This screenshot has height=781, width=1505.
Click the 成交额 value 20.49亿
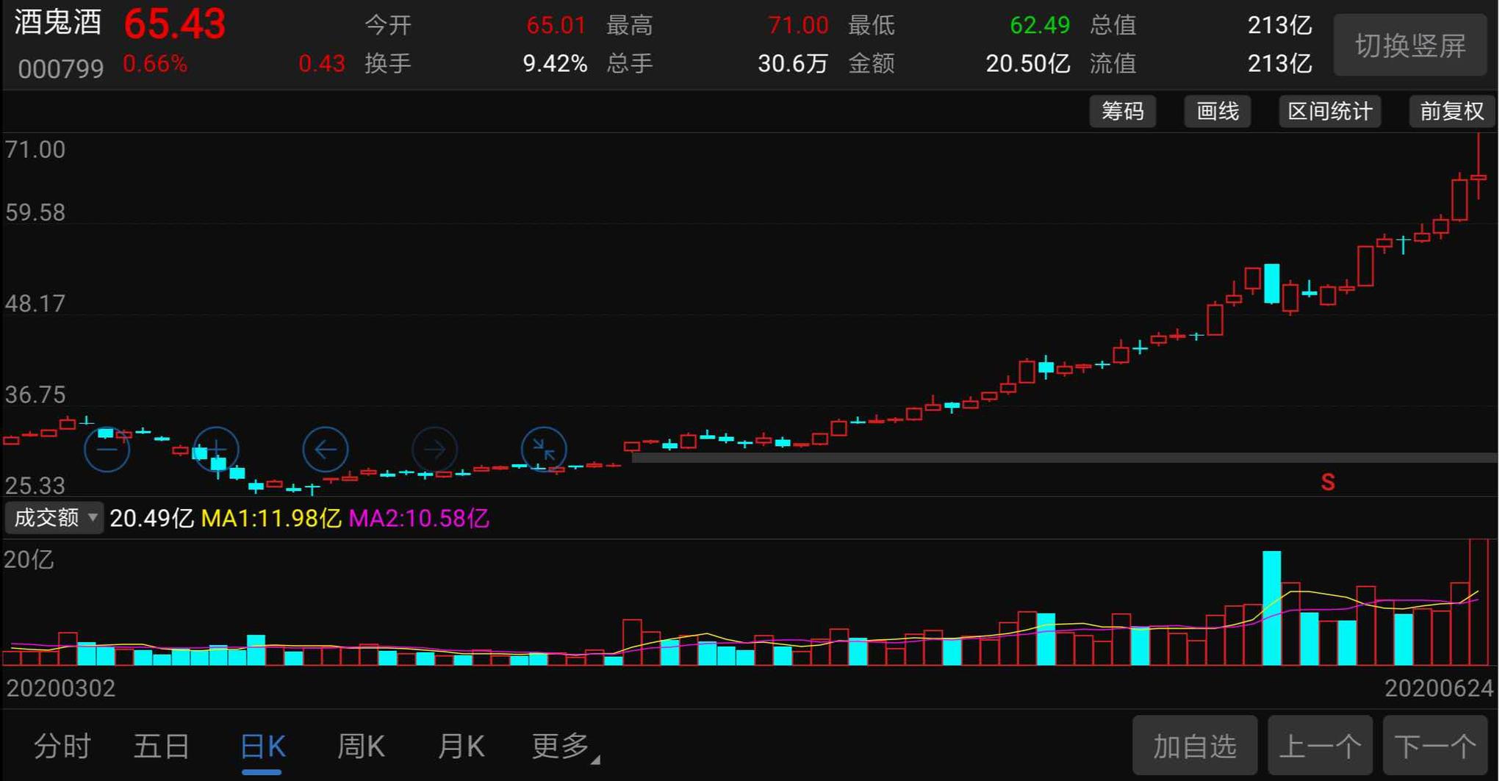[151, 519]
